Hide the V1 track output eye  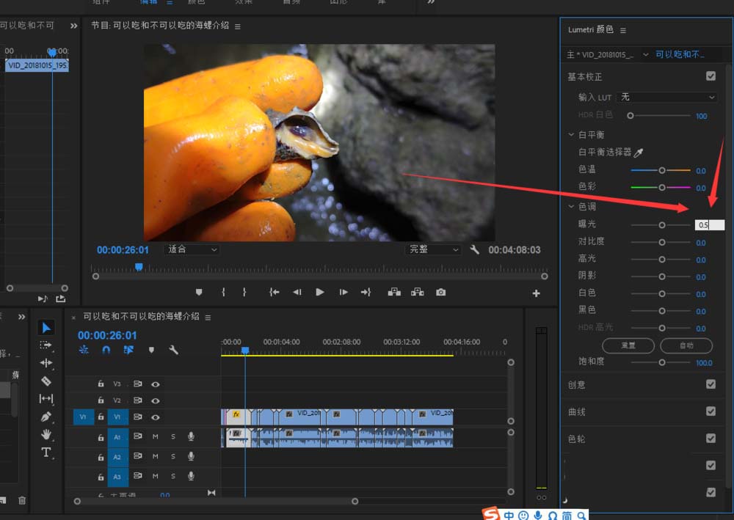[156, 417]
